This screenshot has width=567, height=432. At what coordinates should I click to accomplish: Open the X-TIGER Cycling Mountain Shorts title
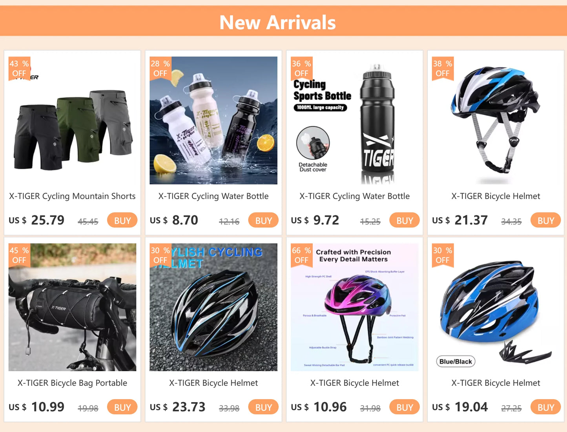[72, 196]
